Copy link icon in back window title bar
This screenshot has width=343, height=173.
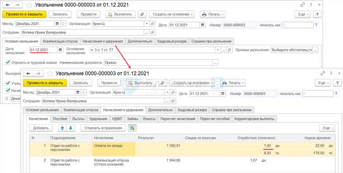(303, 5)
